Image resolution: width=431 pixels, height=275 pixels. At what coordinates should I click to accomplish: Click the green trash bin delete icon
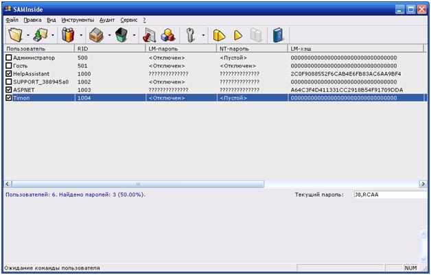(x=121, y=35)
